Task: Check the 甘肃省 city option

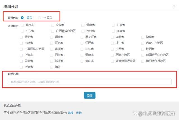Action: [113, 25]
